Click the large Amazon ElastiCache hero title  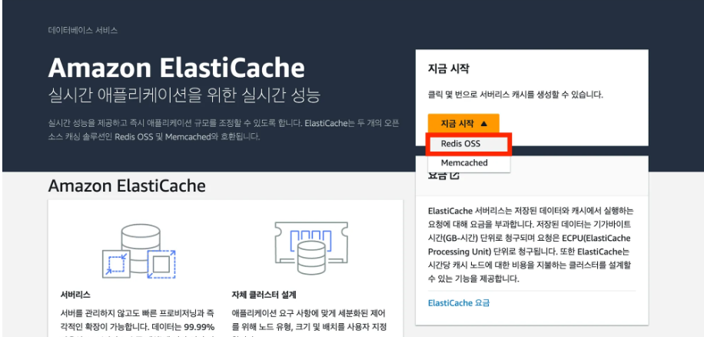(x=177, y=68)
